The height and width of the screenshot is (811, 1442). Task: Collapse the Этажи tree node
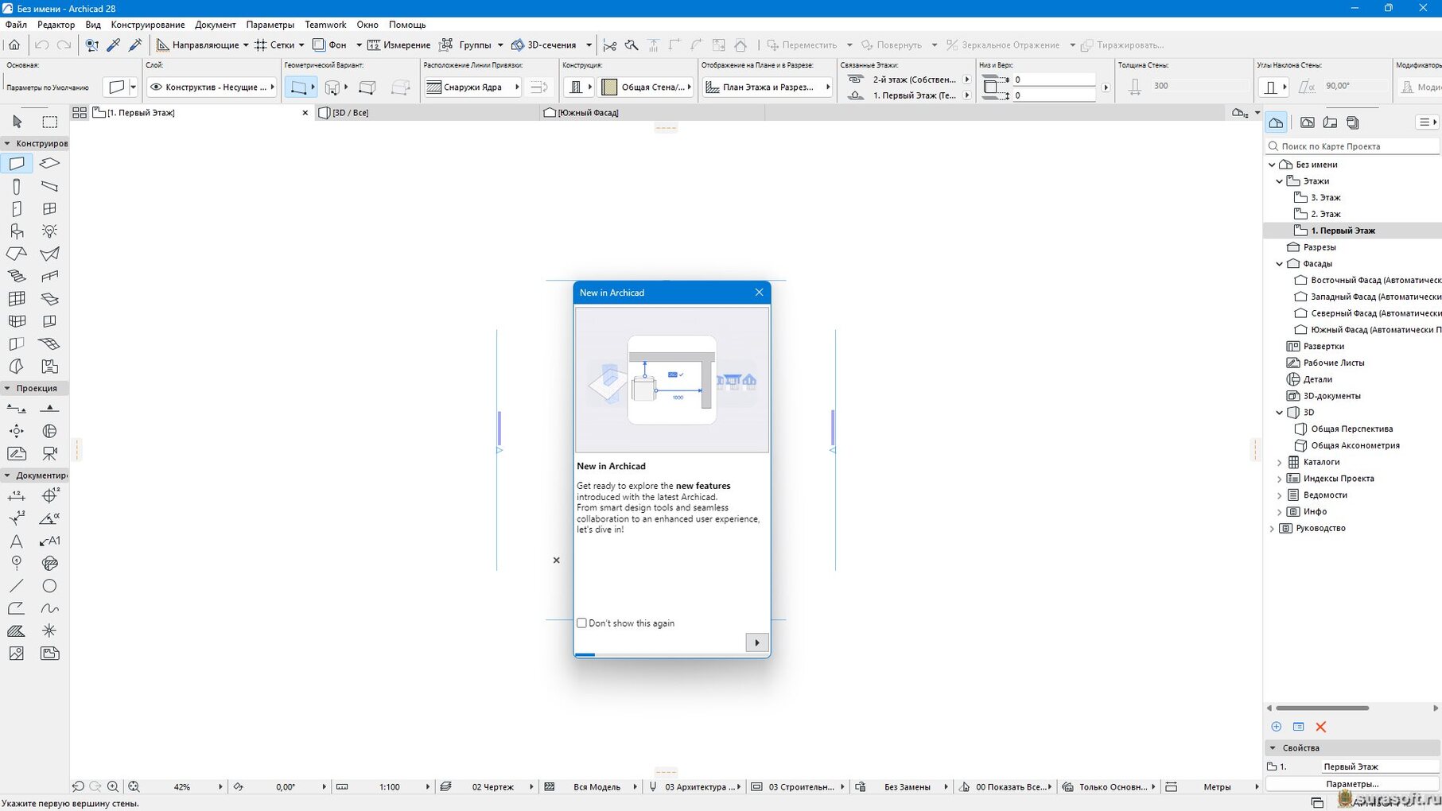(1279, 181)
